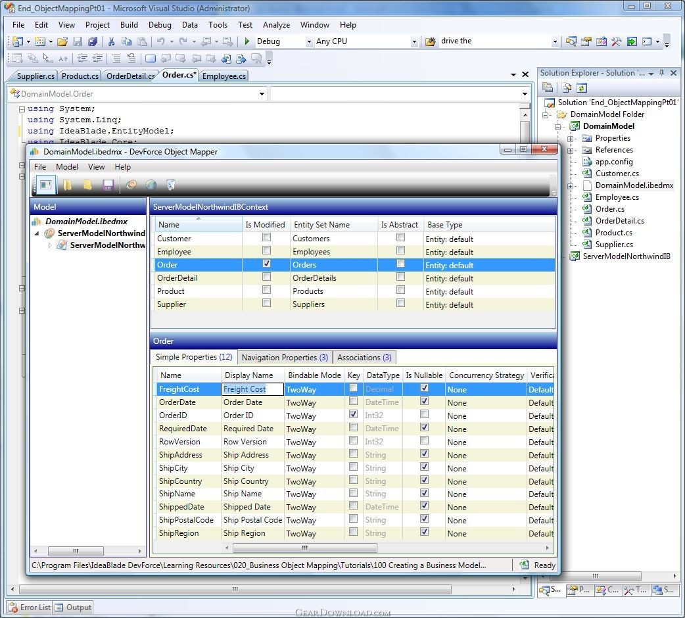
Task: Toggle Is Abstract checkbox for Supplier entity
Action: coord(400,302)
